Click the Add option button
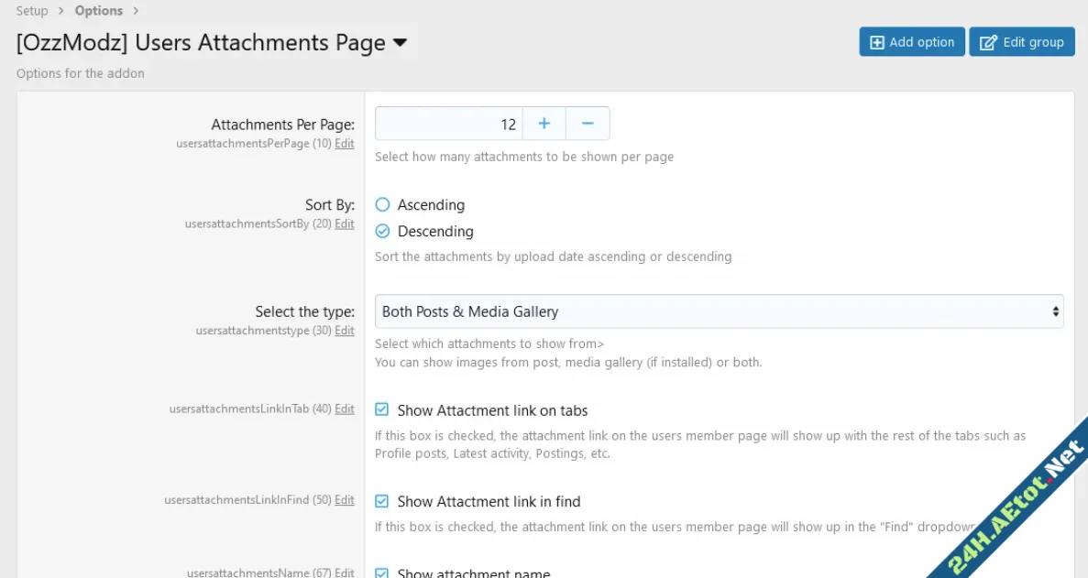 [912, 42]
